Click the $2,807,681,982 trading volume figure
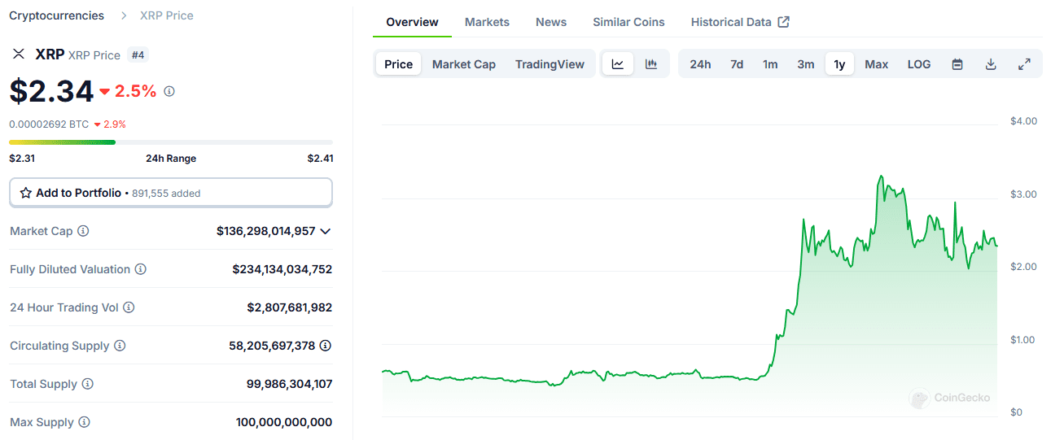The width and height of the screenshot is (1064, 440). point(289,307)
